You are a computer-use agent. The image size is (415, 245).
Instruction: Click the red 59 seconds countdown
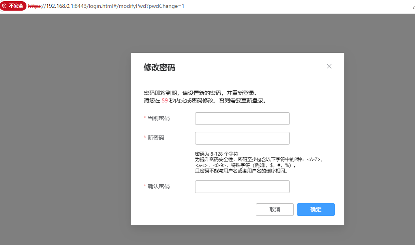click(165, 100)
